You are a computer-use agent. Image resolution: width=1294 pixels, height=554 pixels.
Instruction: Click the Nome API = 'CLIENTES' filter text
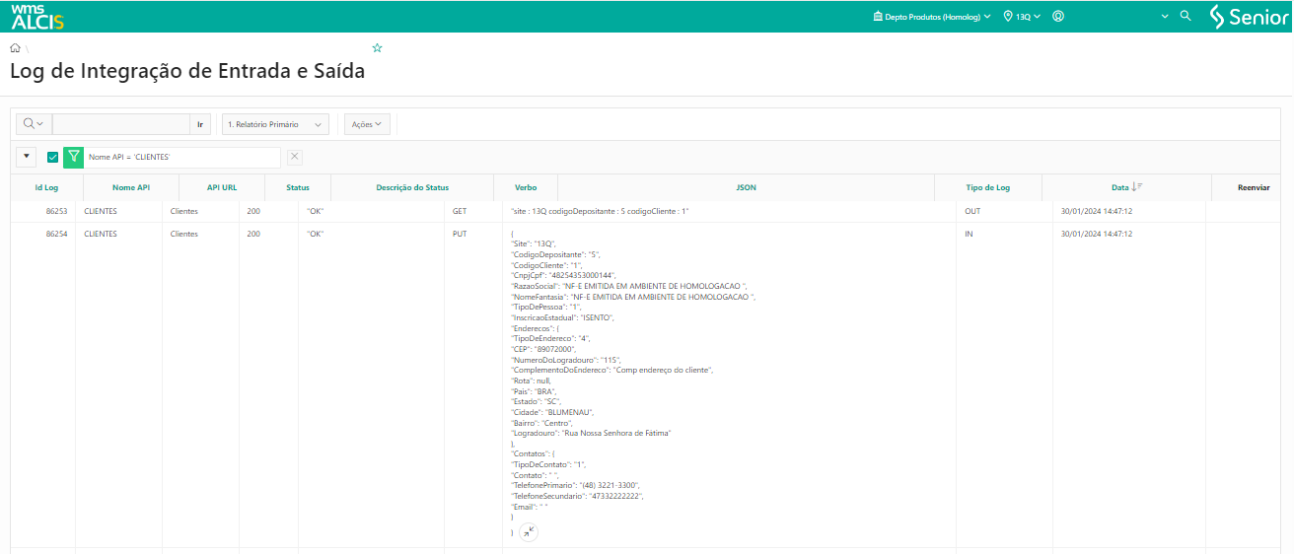coord(129,157)
